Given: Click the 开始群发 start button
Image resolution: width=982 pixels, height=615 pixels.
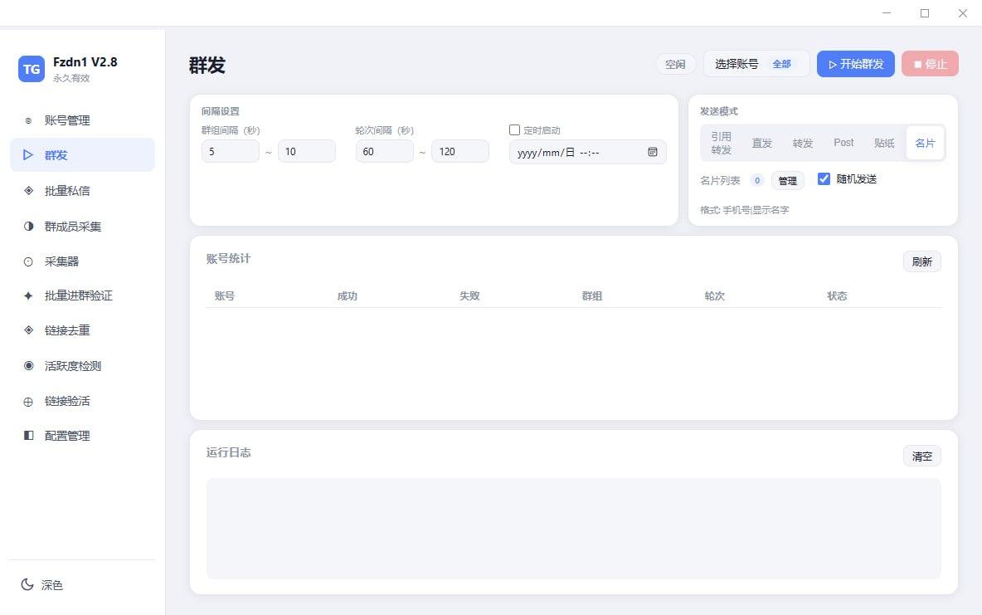Looking at the screenshot, I should tap(855, 63).
